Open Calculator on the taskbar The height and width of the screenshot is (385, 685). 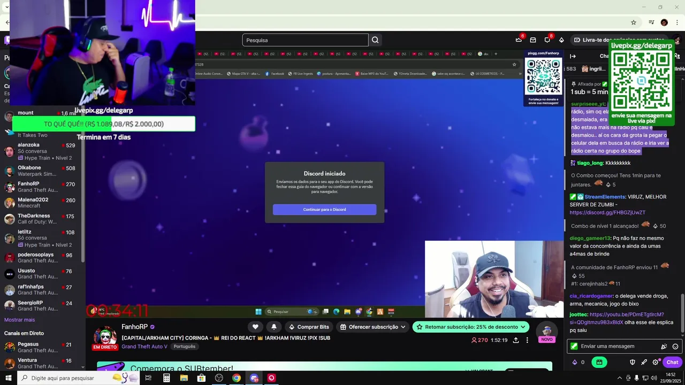166,378
